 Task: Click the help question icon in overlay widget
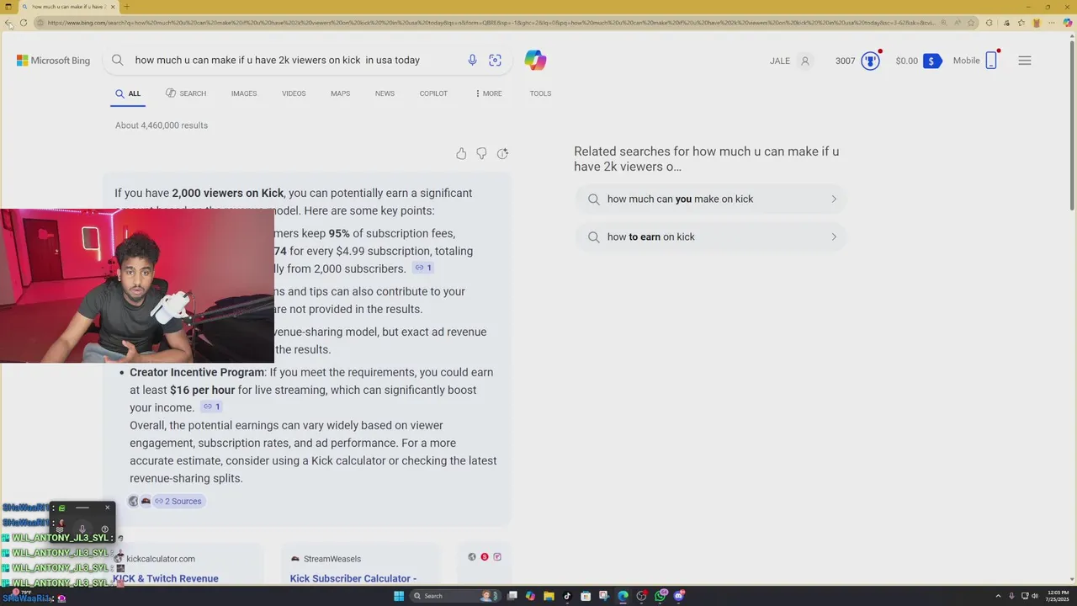tap(104, 529)
